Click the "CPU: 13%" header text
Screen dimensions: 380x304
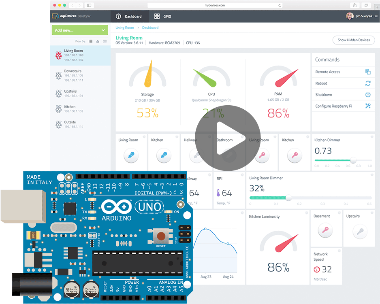click(193, 43)
